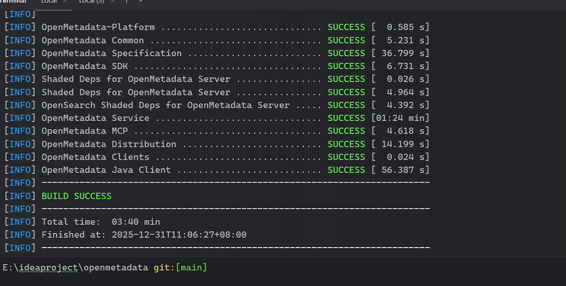Screen dimensions: 566x286
Task: Click the OpenMetadata-Platform build line
Action: point(216,27)
